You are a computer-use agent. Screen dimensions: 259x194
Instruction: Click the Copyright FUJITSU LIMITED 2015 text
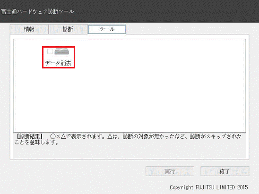[209, 187]
